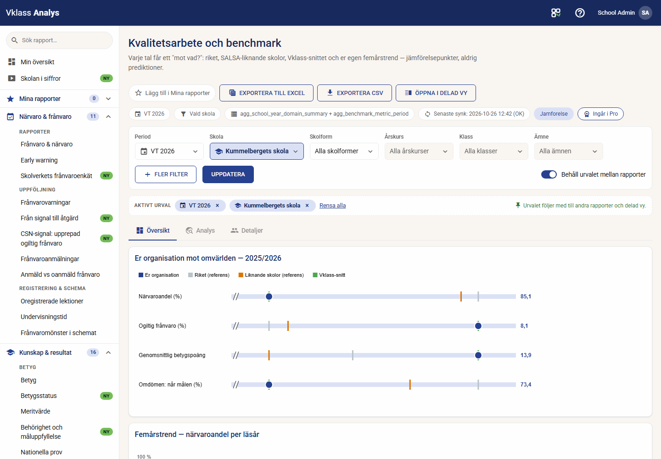Click Lägg till i Mina rapporter
The height and width of the screenshot is (459, 661).
pyautogui.click(x=172, y=93)
